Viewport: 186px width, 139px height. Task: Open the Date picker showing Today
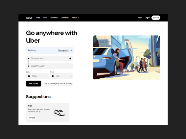click(x=38, y=76)
